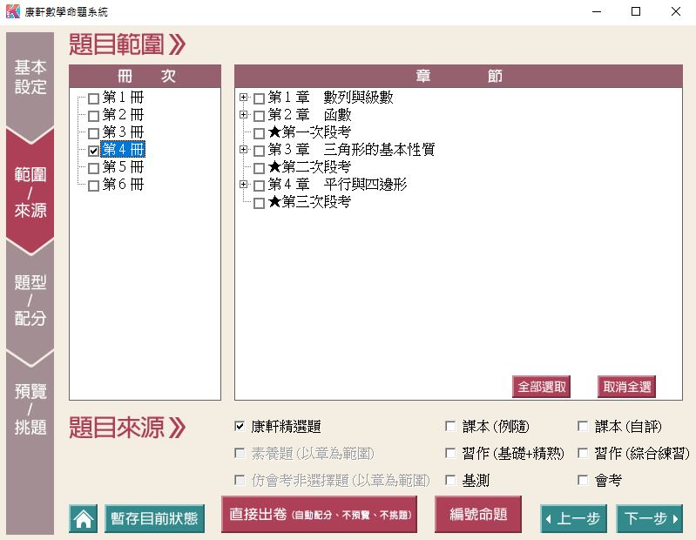Switch to the 基本設定 step tab

click(30, 78)
